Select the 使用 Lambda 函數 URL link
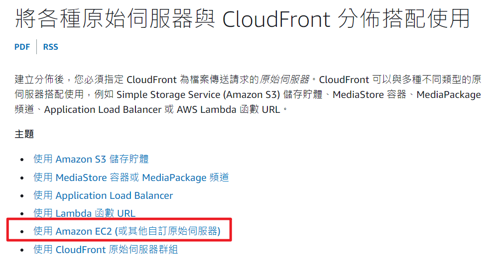Image resolution: width=482 pixels, height=264 pixels. pos(85,213)
